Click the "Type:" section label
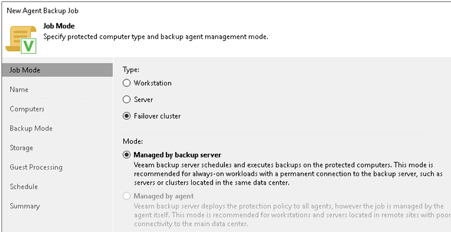Image resolution: width=451 pixels, height=232 pixels. click(131, 69)
